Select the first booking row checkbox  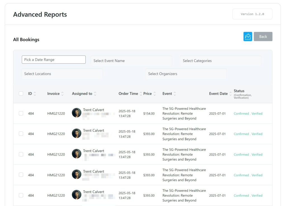coord(21,113)
